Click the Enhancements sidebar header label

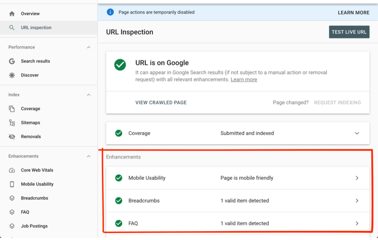pos(23,156)
